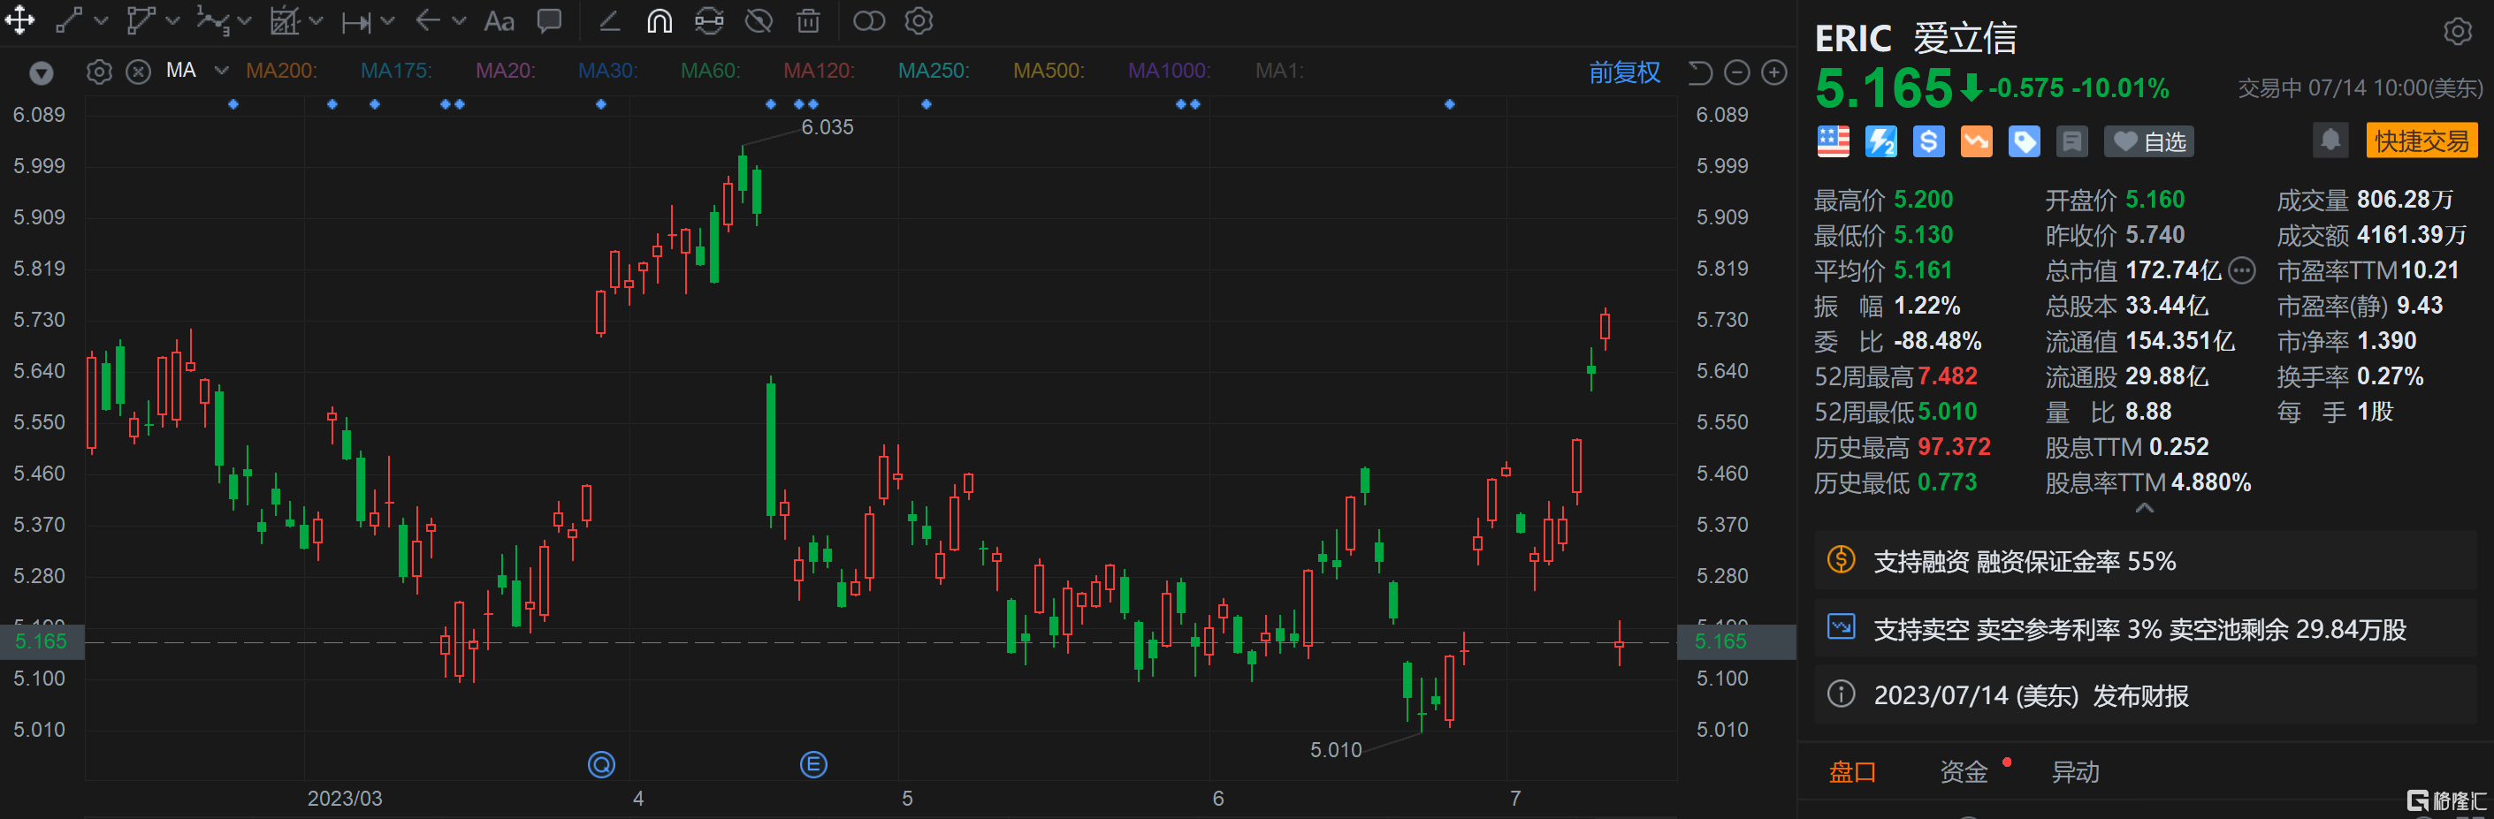
Task: Add ERIC to 自选 watchlist
Action: point(2148,141)
